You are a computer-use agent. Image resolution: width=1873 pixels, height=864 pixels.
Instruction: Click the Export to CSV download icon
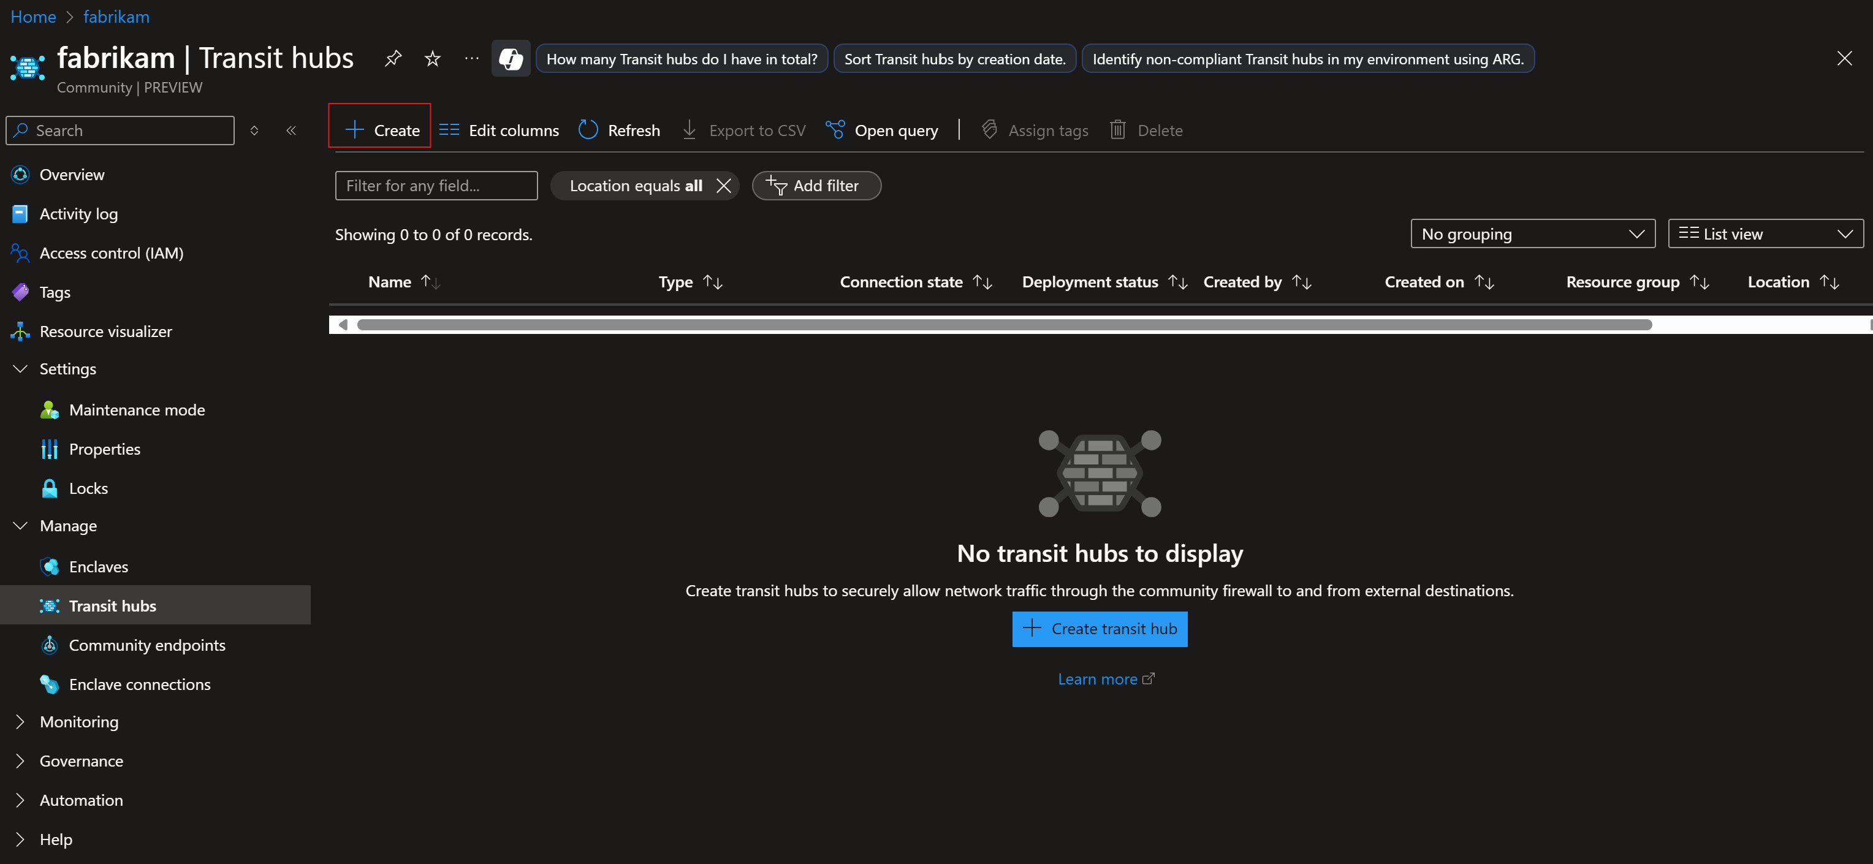(x=690, y=130)
